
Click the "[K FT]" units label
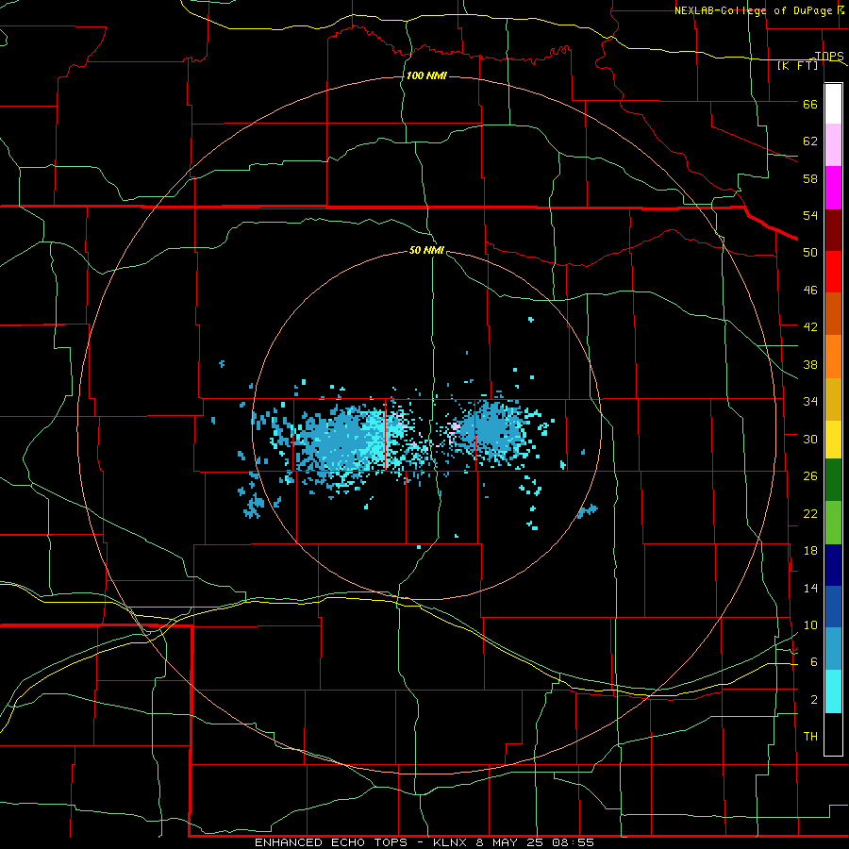click(x=798, y=65)
